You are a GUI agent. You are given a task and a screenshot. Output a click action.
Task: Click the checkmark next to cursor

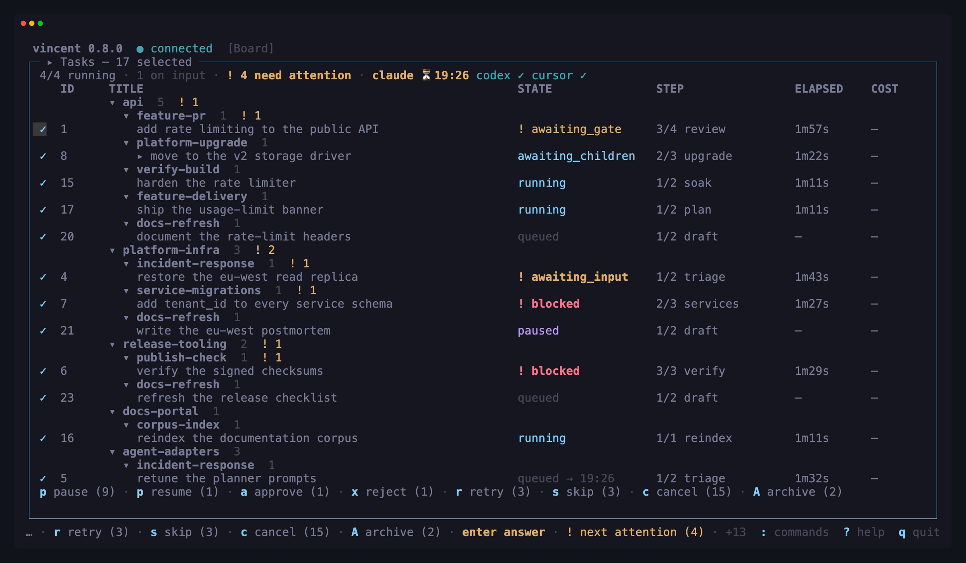pyautogui.click(x=583, y=76)
